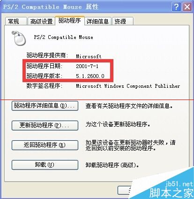The image size is (194, 199).
Task: Click the Microsoft driver provider value
Action: pyautogui.click(x=89, y=56)
